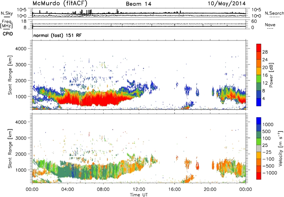Pick the light green power segment between 12 and 16

coord(259,79)
